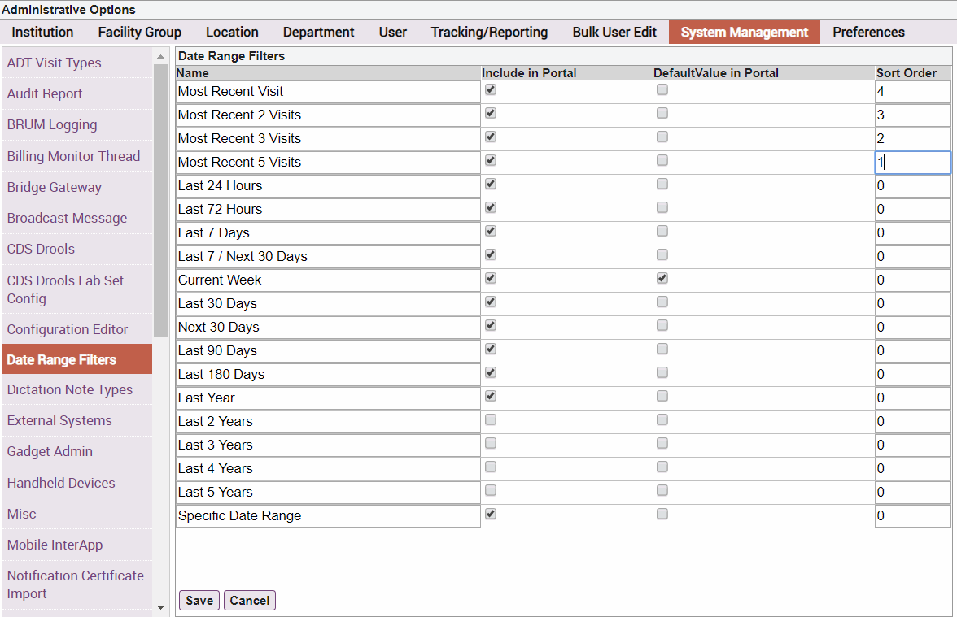Uncheck Include in Portal for Specific Date Range

(491, 514)
